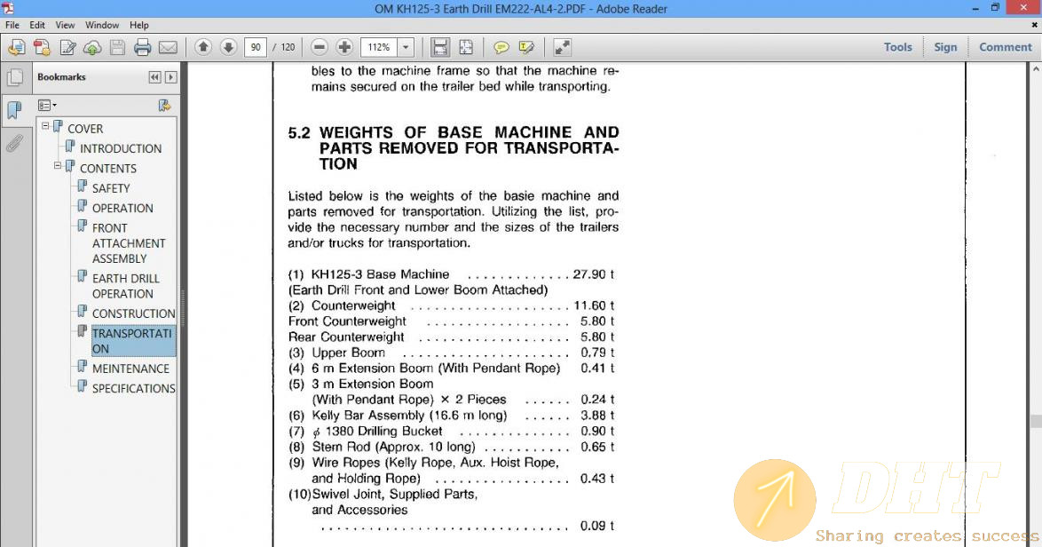Image resolution: width=1042 pixels, height=547 pixels.
Task: Go to FRONT ATTACHMENT ASSEMBLY bookmark
Action: tap(129, 243)
